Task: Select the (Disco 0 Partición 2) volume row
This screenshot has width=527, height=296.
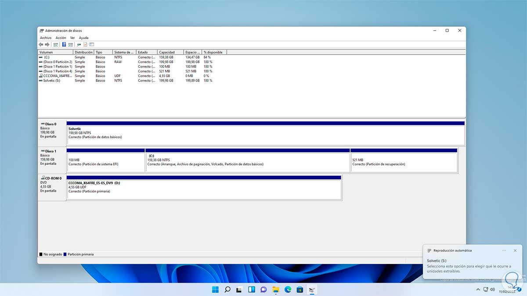Action: (132, 62)
